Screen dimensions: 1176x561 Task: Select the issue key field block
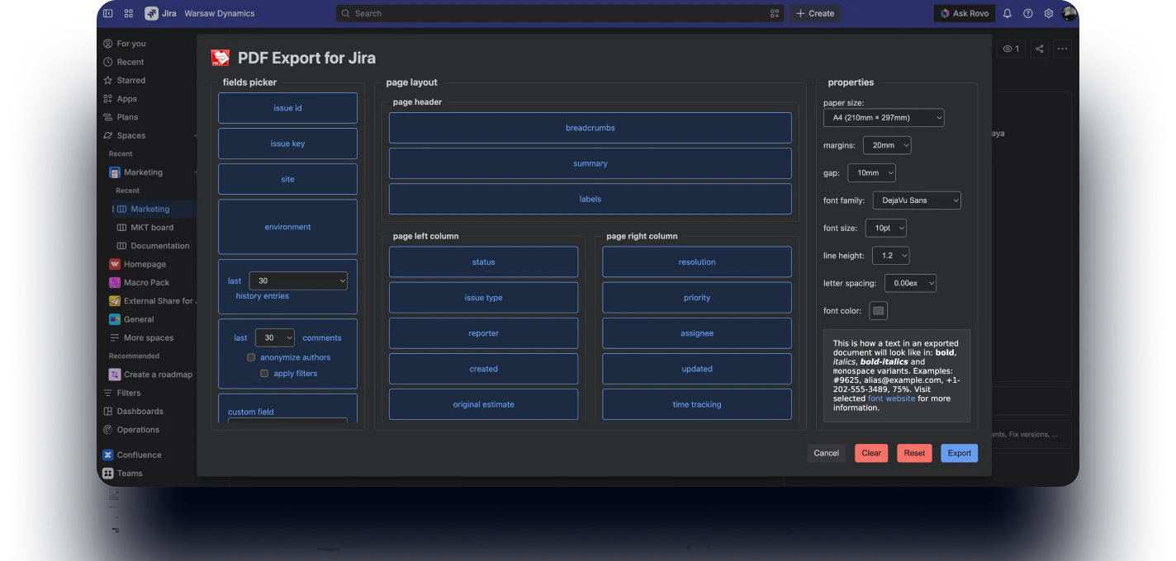(287, 144)
